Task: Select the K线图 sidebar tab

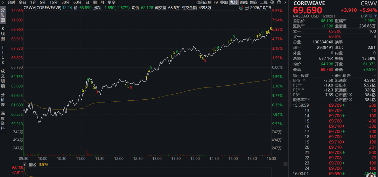Action: point(3,34)
